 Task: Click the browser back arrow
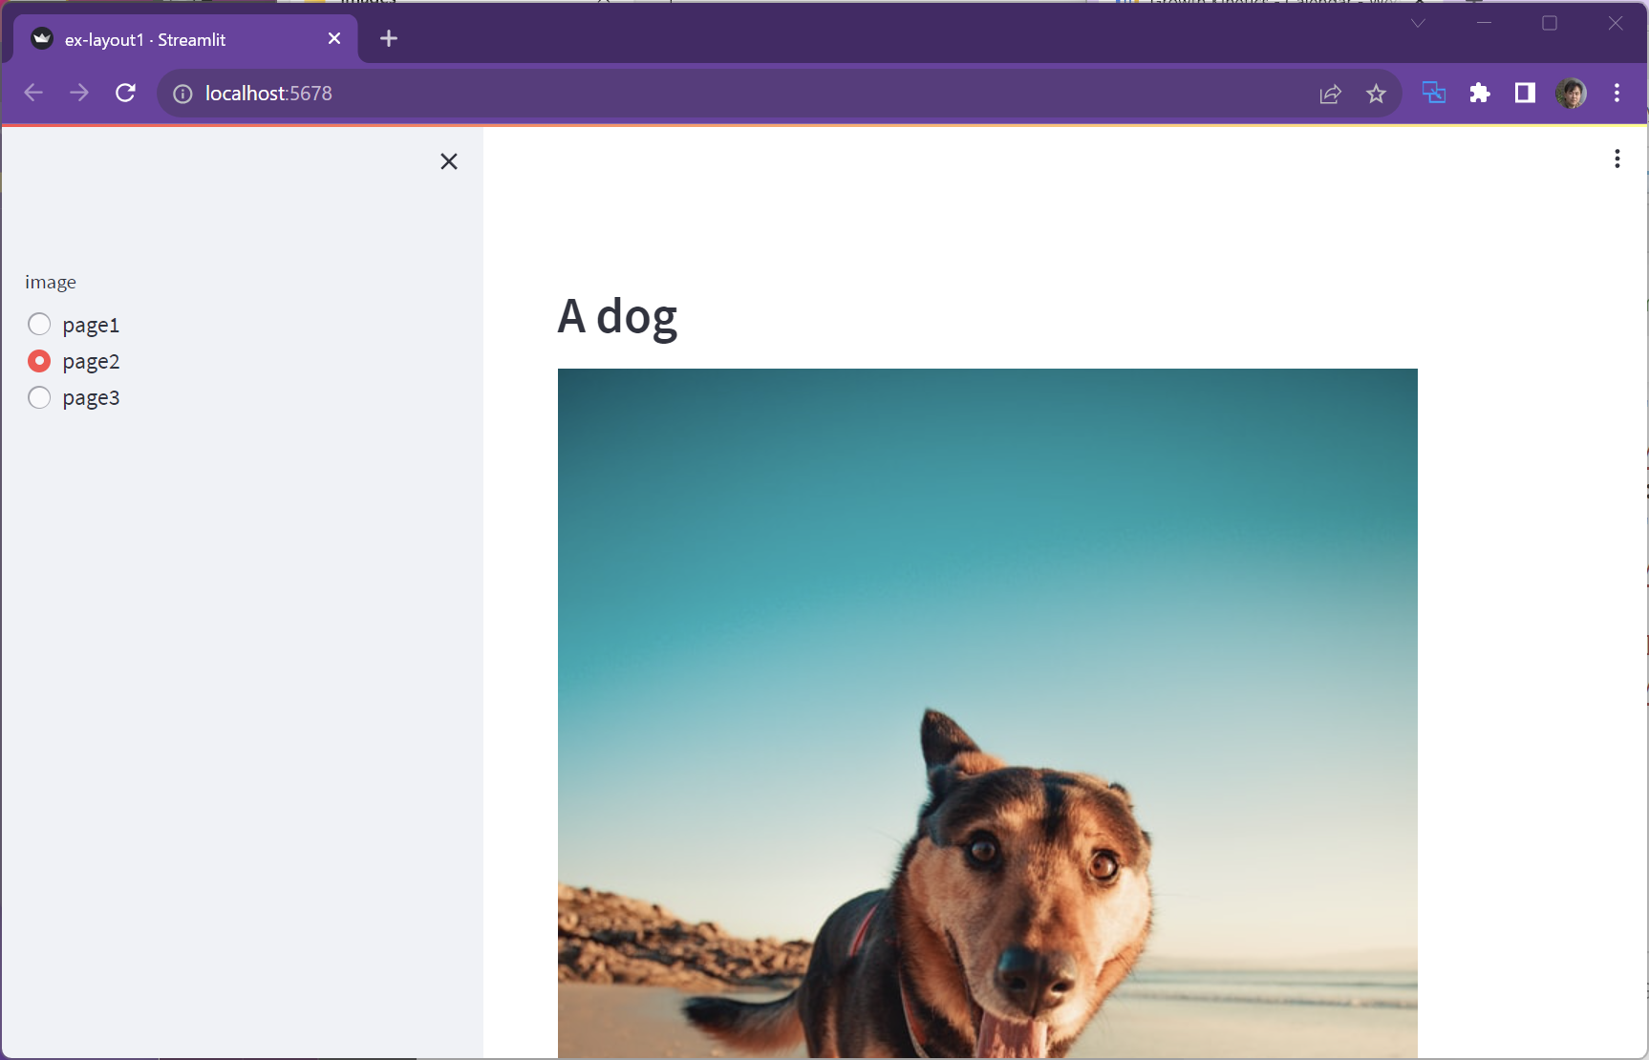(33, 93)
